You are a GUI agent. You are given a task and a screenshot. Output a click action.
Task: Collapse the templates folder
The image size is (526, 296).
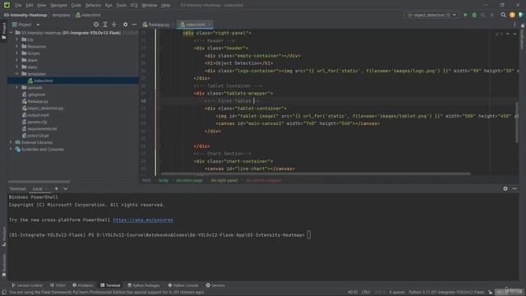(16, 74)
